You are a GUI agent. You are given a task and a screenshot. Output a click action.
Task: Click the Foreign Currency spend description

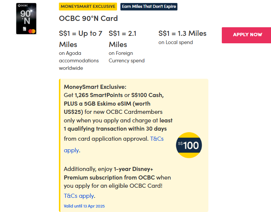click(126, 57)
